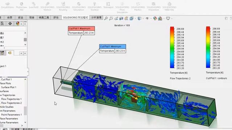The height and width of the screenshot is (130, 232).
Task: Click the Cut Plot 1 Minimum callout
Action: pyautogui.click(x=113, y=49)
